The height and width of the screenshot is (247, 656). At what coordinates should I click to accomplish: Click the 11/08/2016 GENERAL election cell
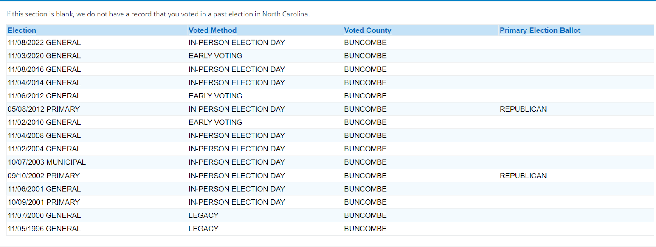pos(44,69)
